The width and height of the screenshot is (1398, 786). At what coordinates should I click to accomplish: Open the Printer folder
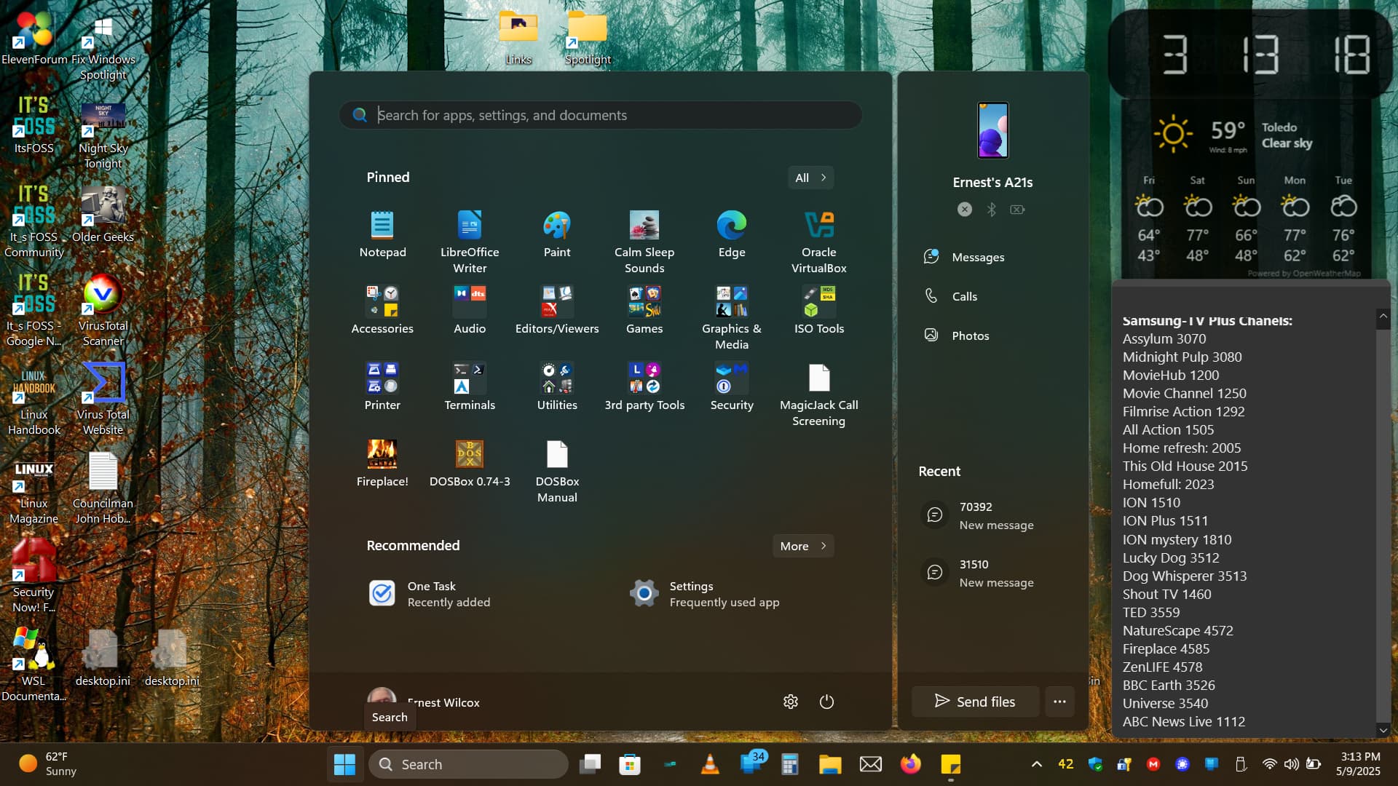pos(382,386)
